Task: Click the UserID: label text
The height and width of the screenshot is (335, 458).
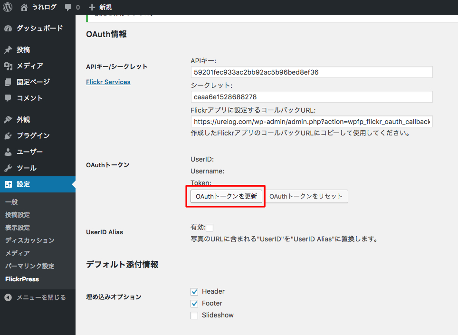Action: point(202,159)
